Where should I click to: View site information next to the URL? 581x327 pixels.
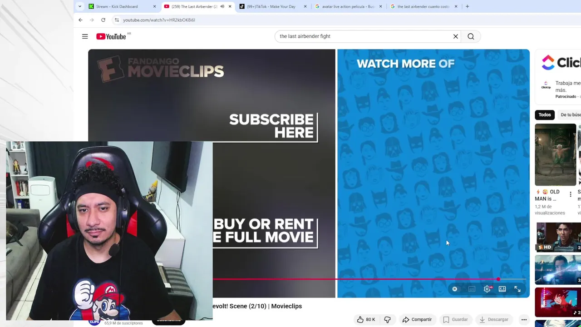[x=117, y=20]
